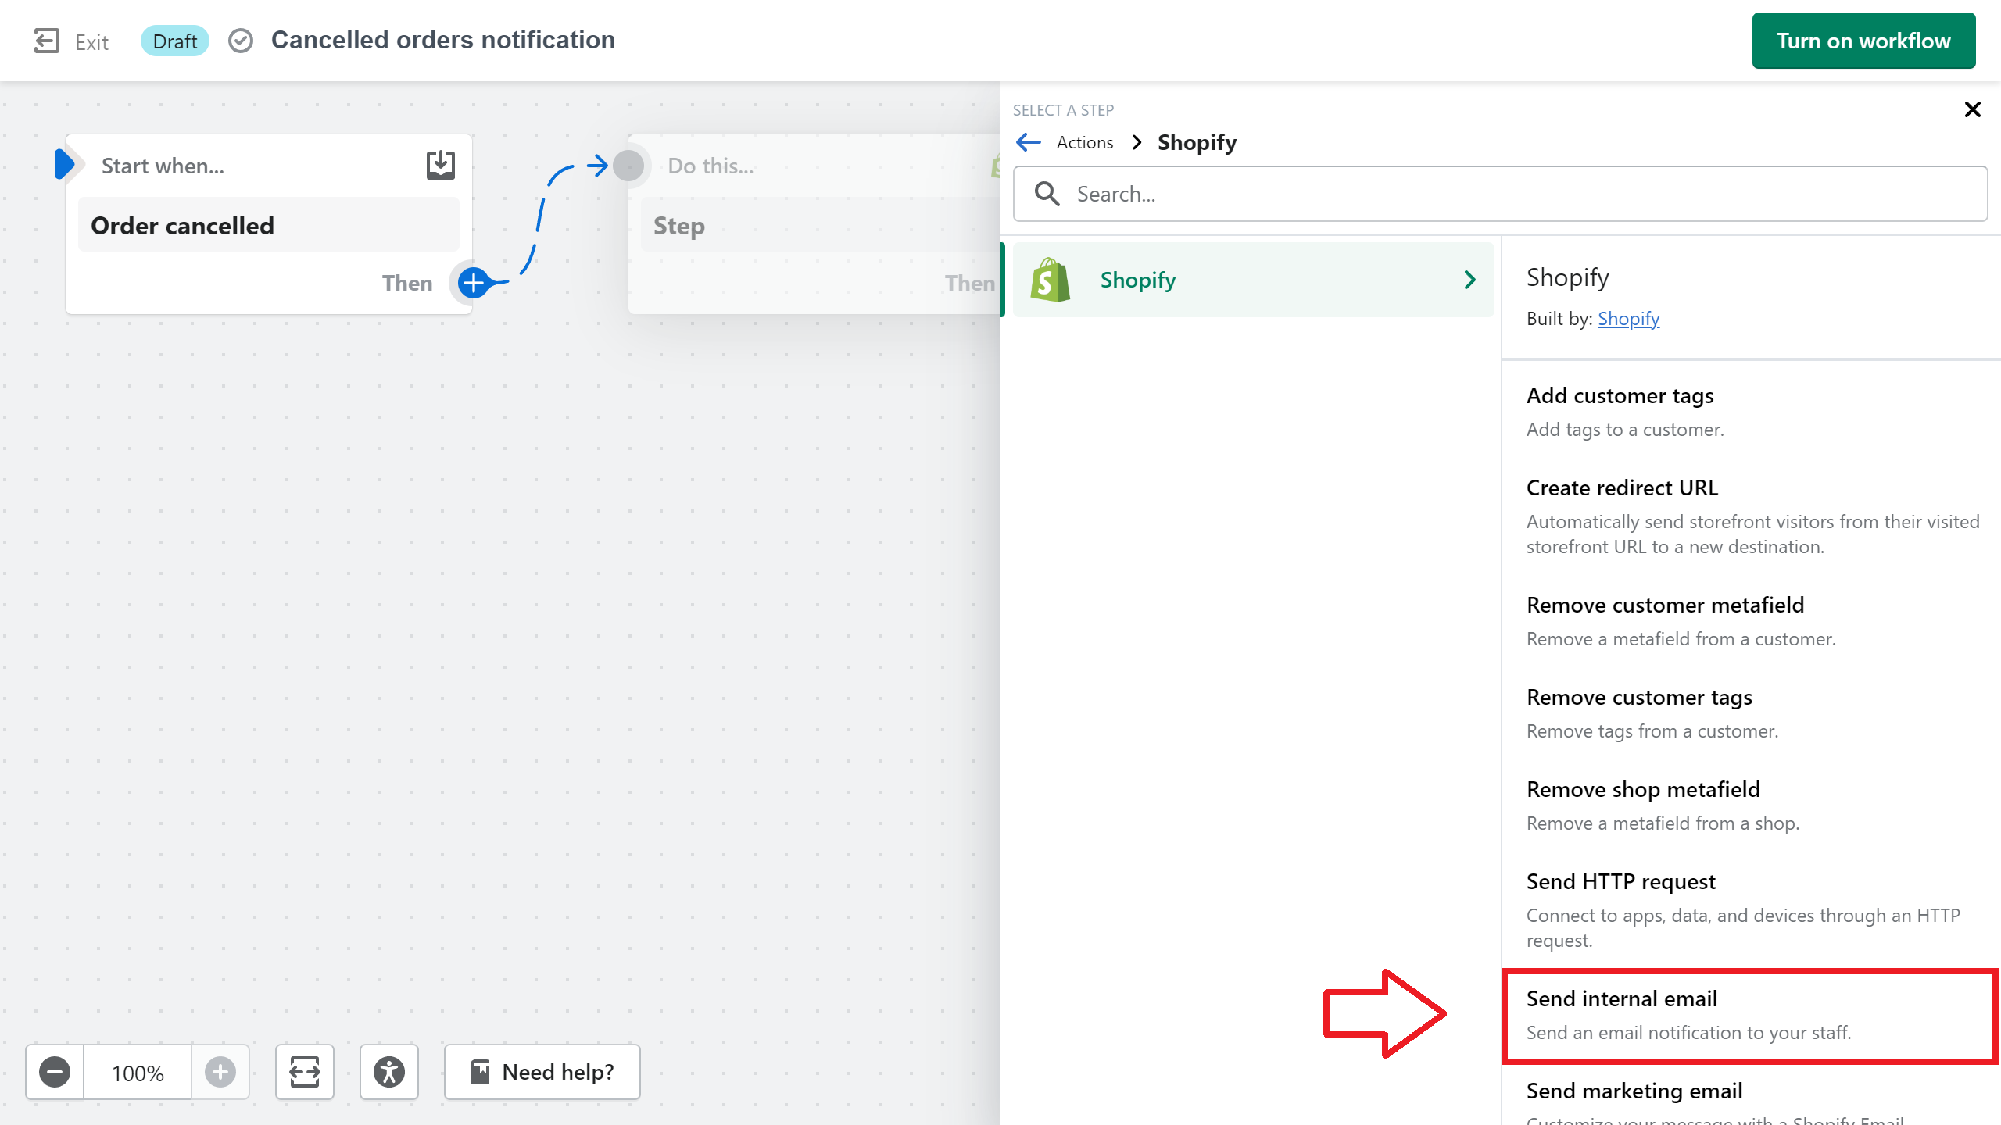Click the Draft status badge
Image resolution: width=2001 pixels, height=1125 pixels.
[175, 41]
